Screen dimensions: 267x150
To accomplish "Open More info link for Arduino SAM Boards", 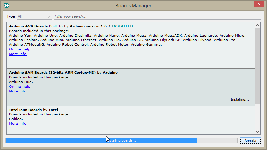I will pos(18,91).
